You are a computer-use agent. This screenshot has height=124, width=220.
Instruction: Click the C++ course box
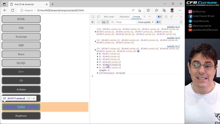click(21, 72)
